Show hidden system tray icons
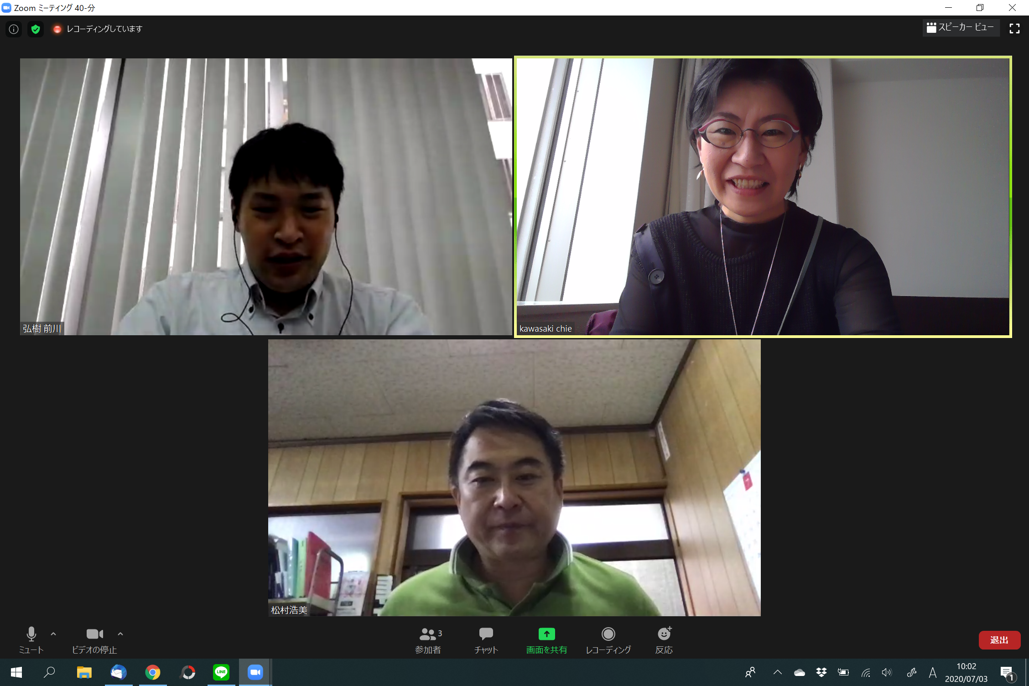The height and width of the screenshot is (686, 1029). (x=778, y=672)
